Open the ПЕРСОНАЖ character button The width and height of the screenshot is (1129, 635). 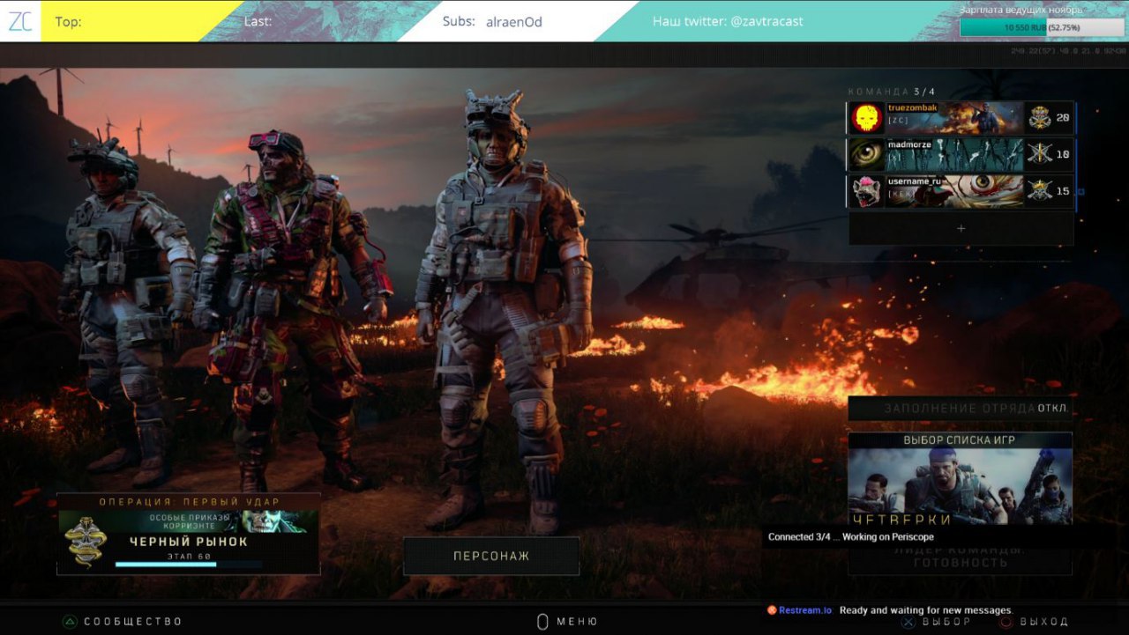pyautogui.click(x=491, y=557)
